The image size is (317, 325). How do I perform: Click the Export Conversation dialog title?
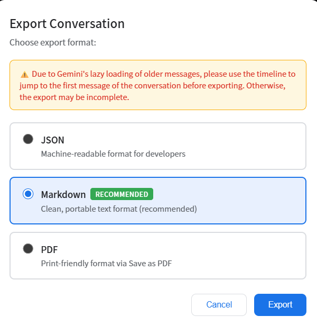coord(67,24)
